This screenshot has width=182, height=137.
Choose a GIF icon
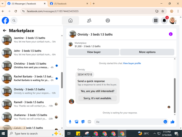pos(90,122)
